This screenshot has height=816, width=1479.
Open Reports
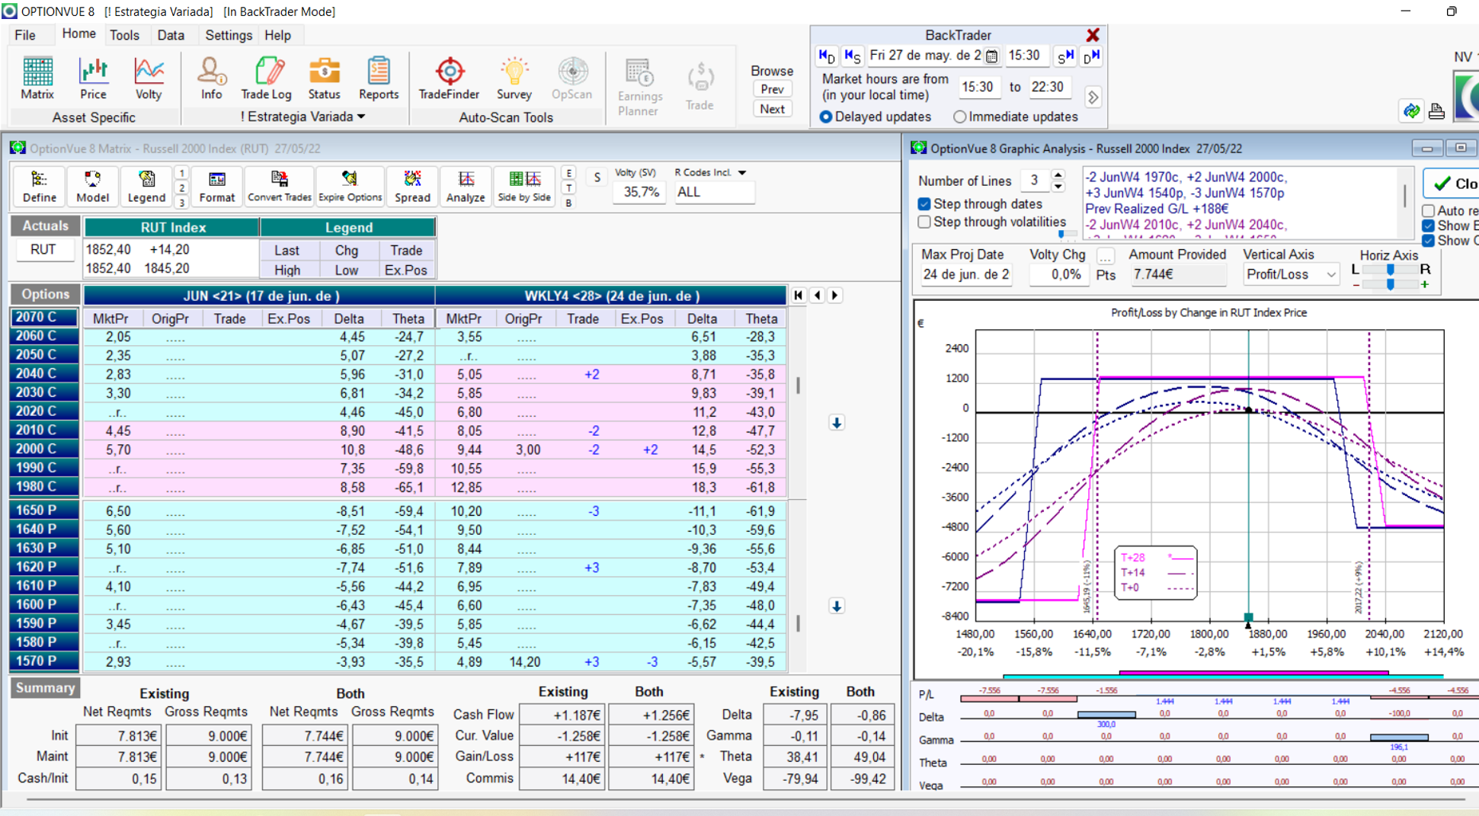[379, 78]
